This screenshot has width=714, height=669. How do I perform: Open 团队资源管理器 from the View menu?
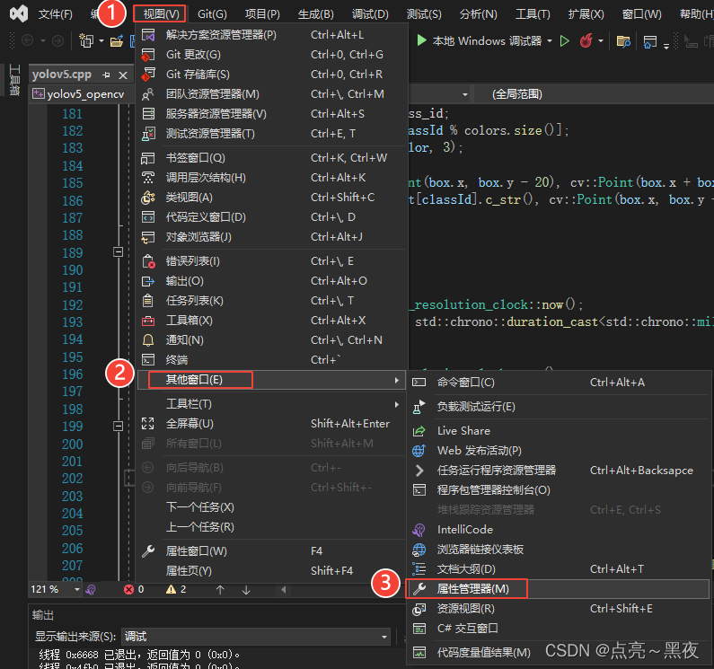click(x=271, y=94)
